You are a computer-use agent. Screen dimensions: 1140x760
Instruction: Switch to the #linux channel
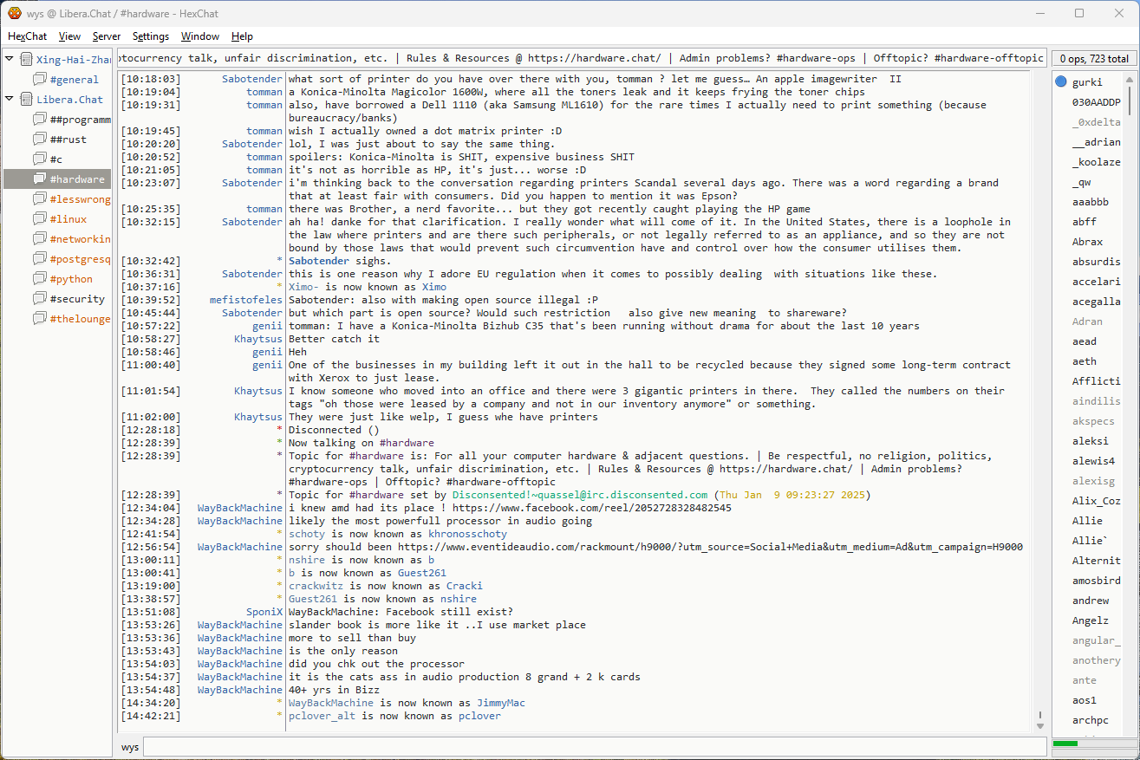coord(68,219)
